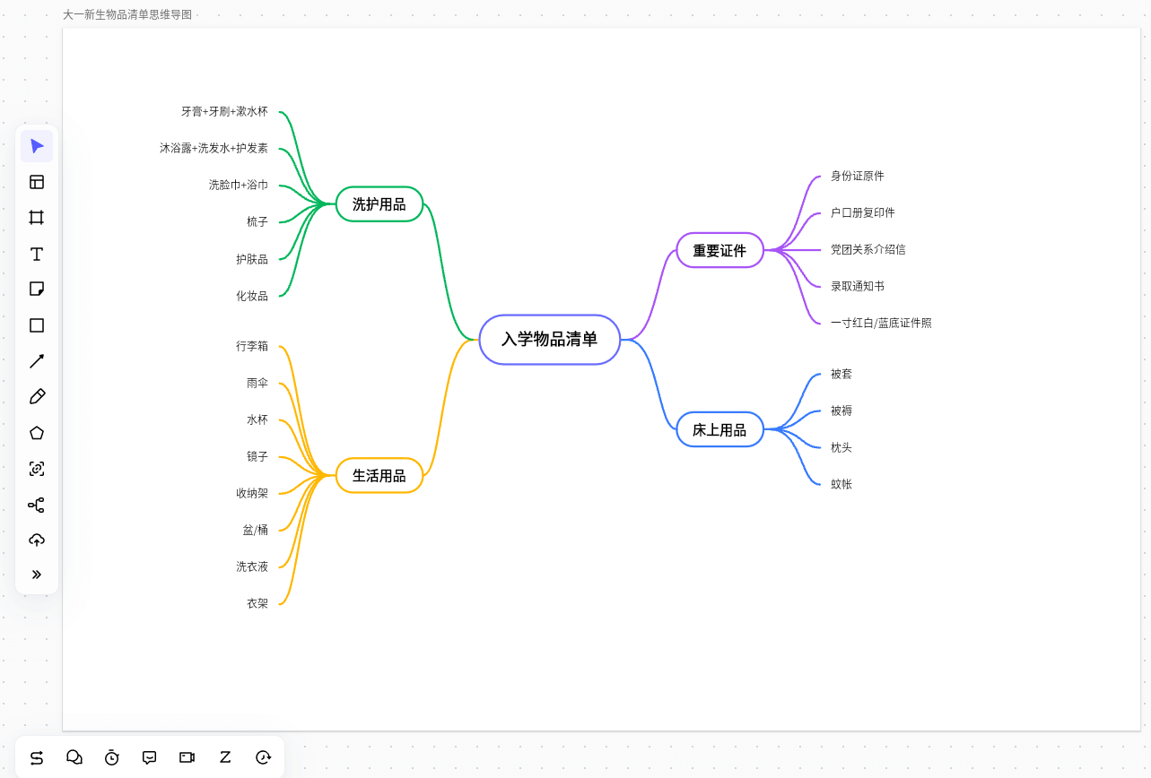Select the 床上用品 branch node
The image size is (1151, 778).
click(x=719, y=430)
